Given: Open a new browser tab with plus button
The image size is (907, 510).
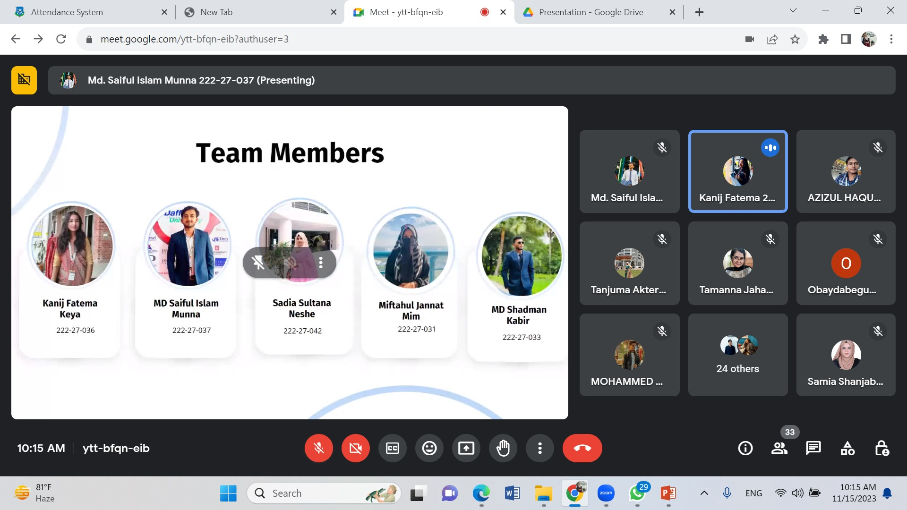Looking at the screenshot, I should tap(700, 12).
